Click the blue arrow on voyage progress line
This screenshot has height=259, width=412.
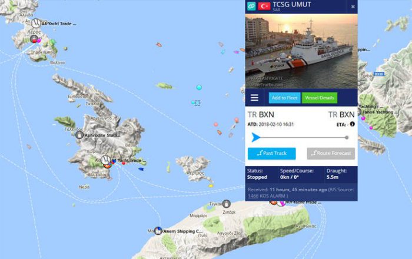(255, 137)
